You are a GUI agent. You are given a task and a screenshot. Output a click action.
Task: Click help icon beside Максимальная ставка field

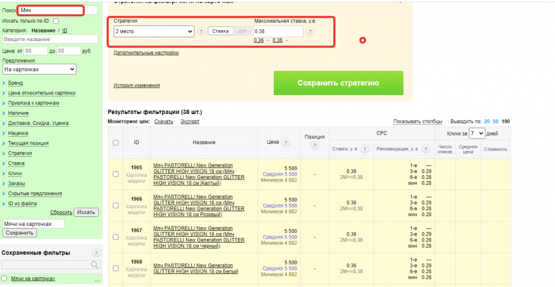point(310,32)
